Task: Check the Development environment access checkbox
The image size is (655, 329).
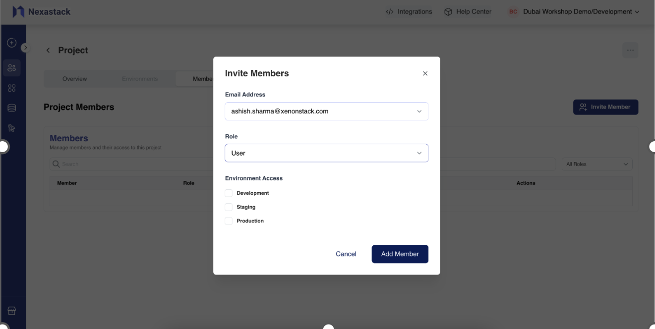Action: click(x=229, y=193)
